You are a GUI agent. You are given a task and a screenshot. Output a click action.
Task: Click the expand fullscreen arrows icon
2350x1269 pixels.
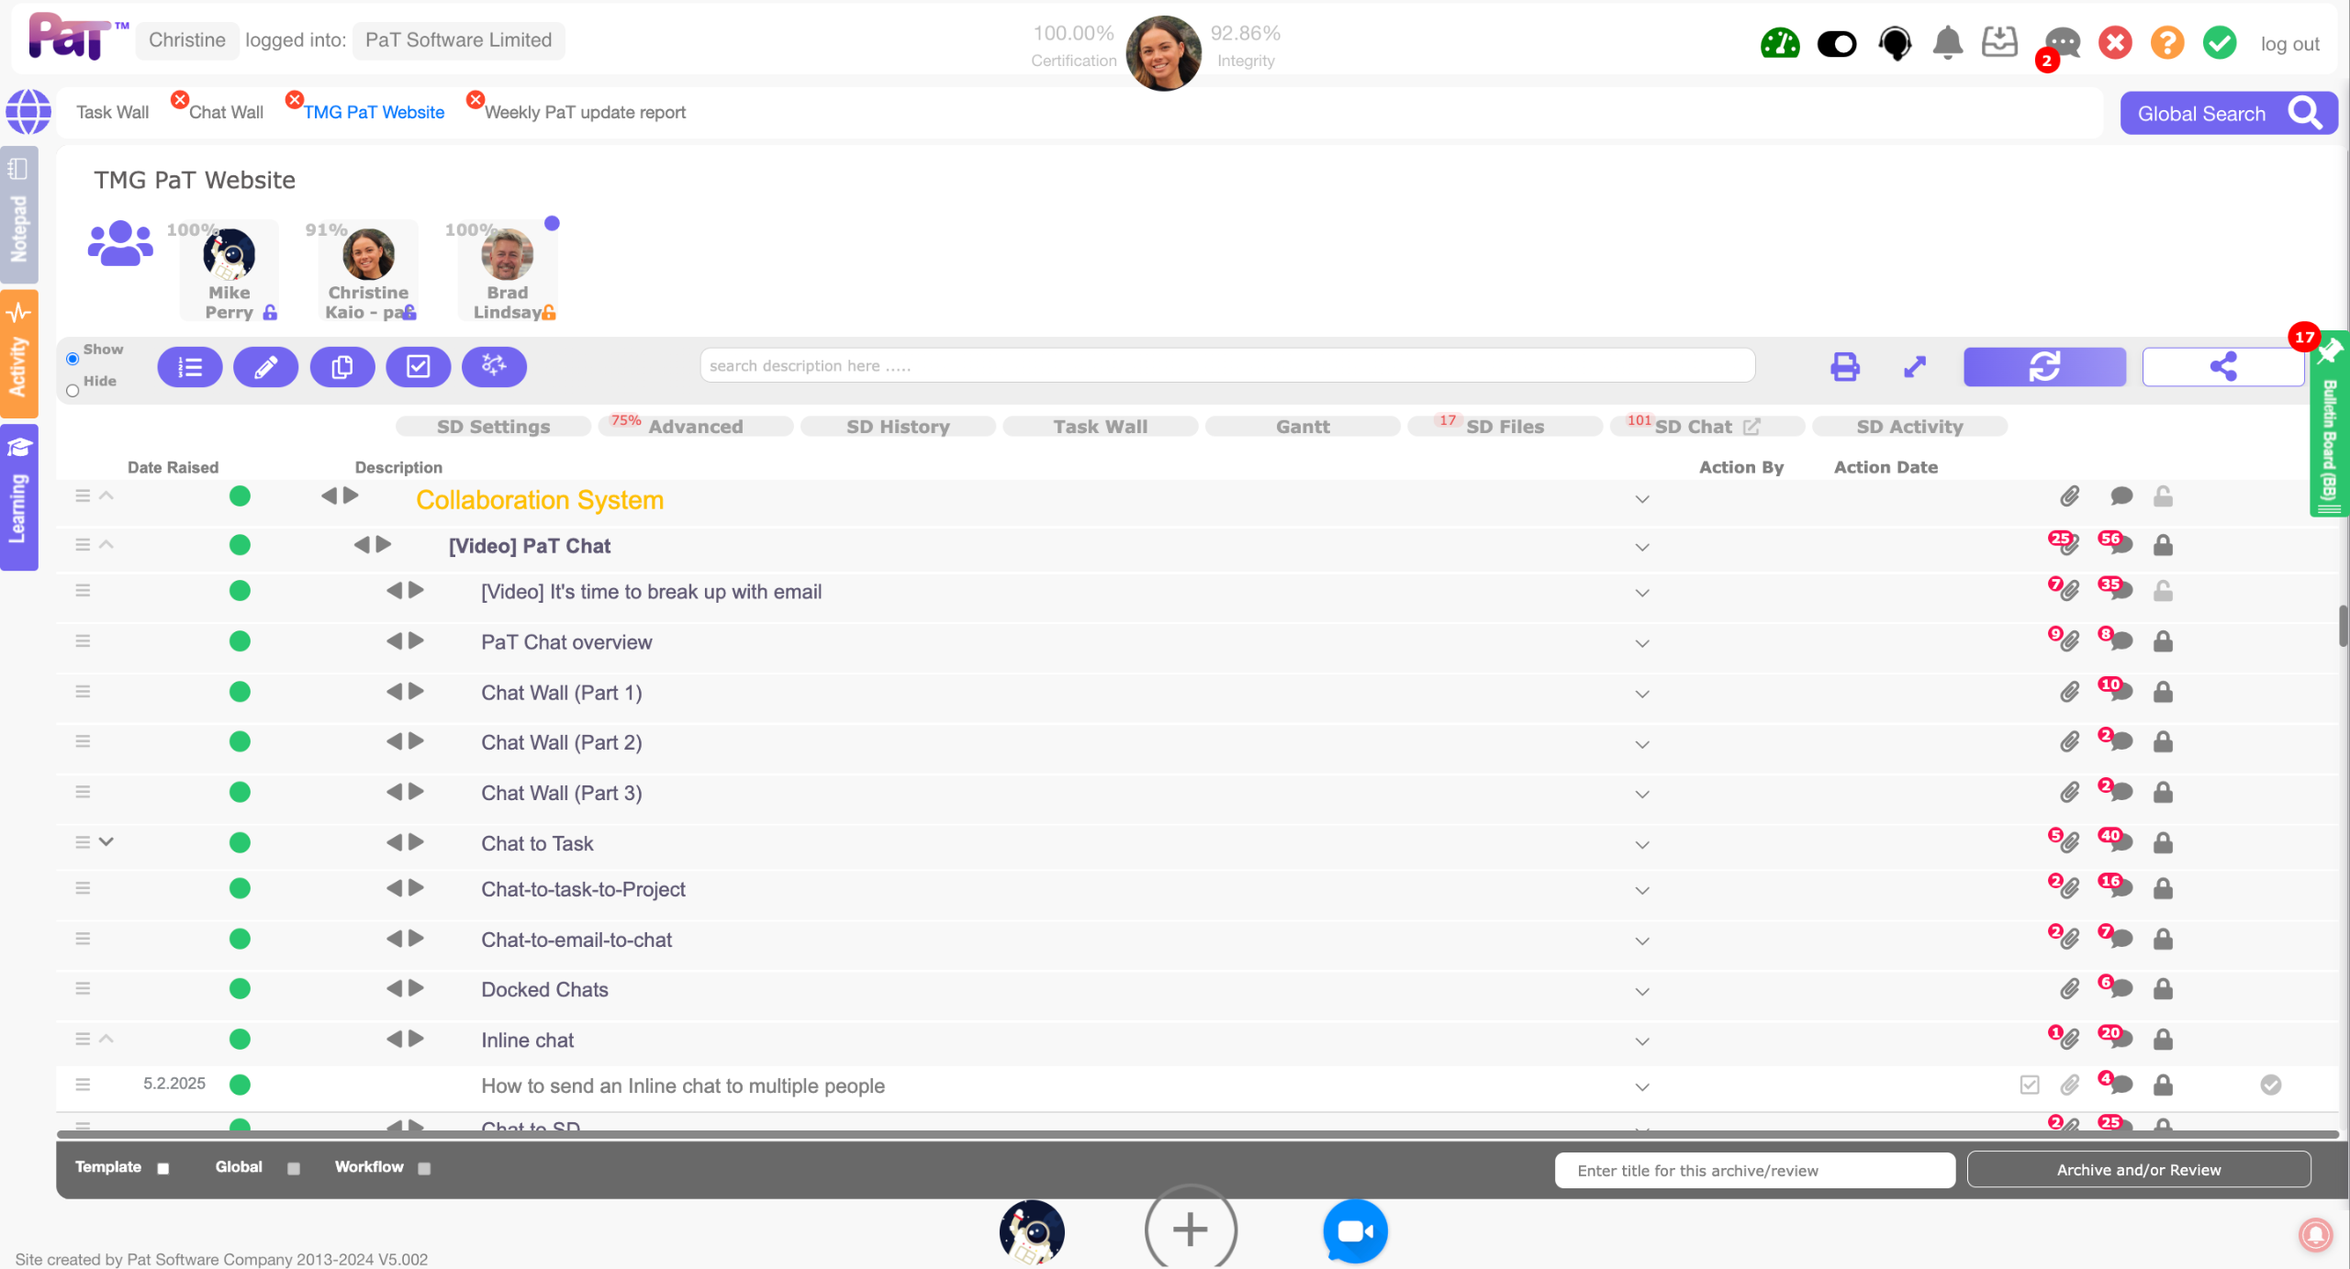pos(1914,367)
